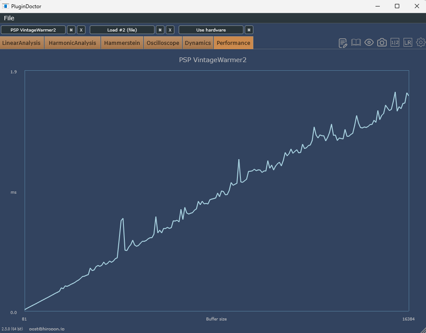The width and height of the screenshot is (426, 333).
Task: Open the Use hardware selector
Action: coord(211,30)
